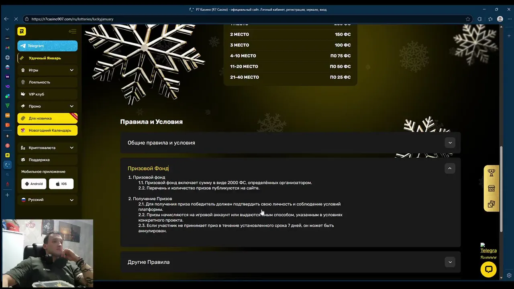The height and width of the screenshot is (289, 514).
Task: Open the Telegram Support link
Action: tap(489, 251)
